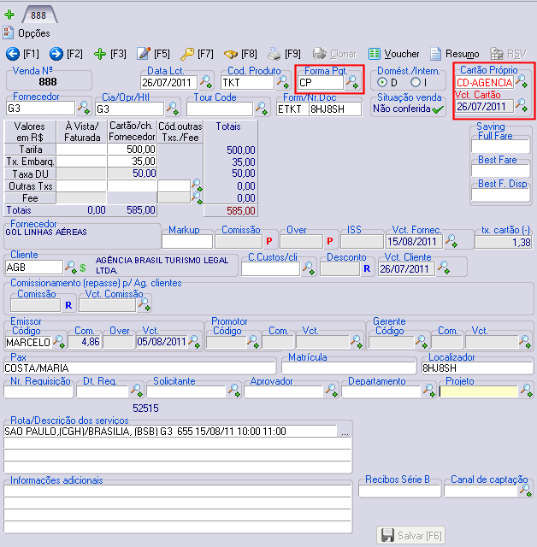
Task: Expand route description with ellipsis button
Action: 345,432
